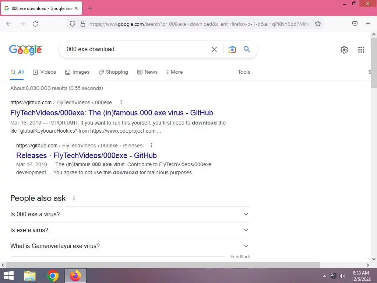Expand 'Is 000 exe a virus?' question

(x=130, y=214)
